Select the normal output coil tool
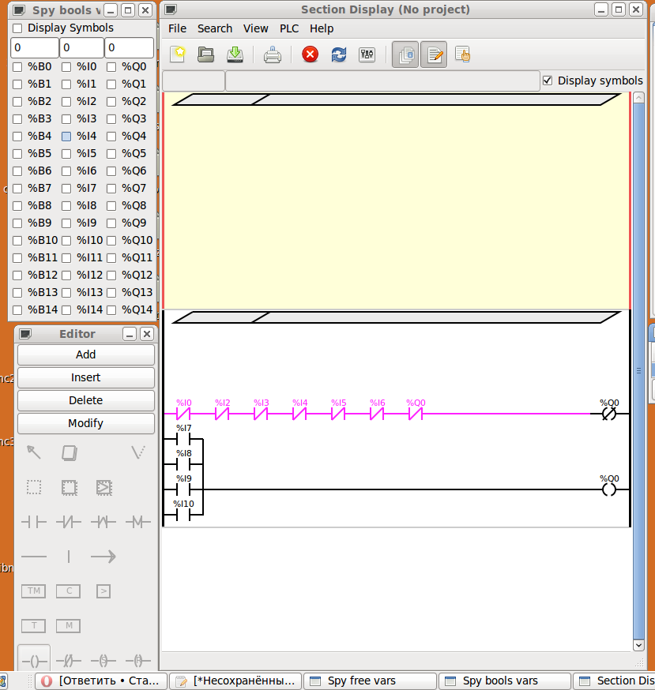The width and height of the screenshot is (655, 690). tap(34, 660)
